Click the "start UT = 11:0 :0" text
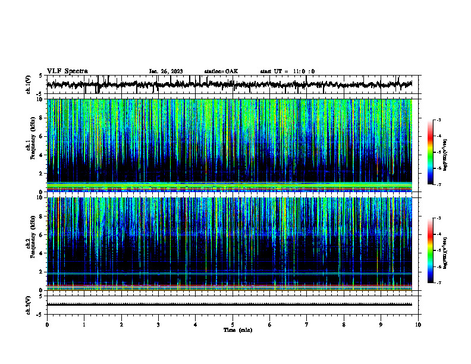This screenshot has width=471, height=364. click(x=287, y=71)
